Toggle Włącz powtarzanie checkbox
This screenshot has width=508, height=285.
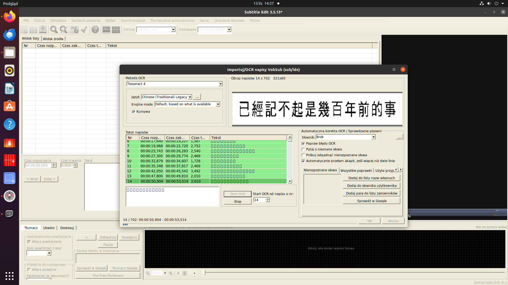[x=29, y=242]
